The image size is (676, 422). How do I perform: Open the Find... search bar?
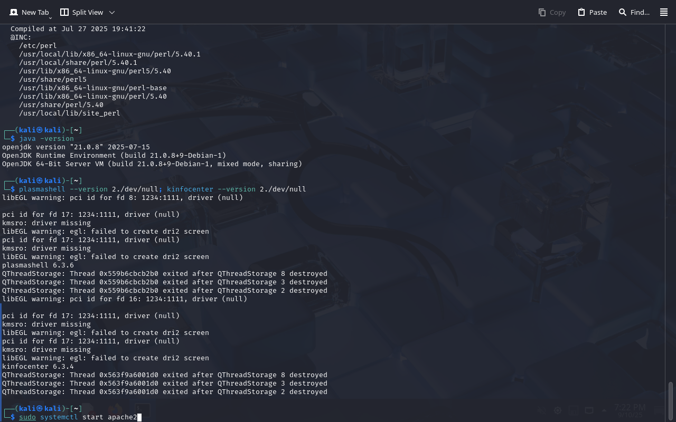634,12
